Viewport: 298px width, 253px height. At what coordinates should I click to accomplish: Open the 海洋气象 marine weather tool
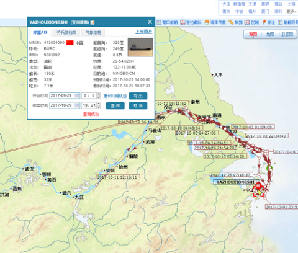pos(215,22)
